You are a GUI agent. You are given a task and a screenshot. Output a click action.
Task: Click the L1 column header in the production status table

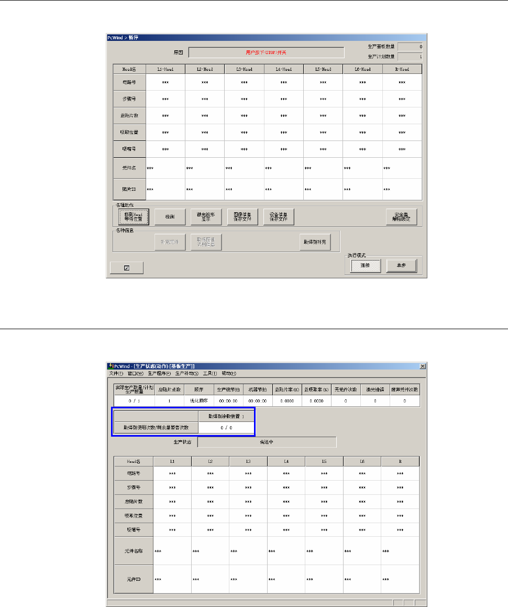[172, 461]
